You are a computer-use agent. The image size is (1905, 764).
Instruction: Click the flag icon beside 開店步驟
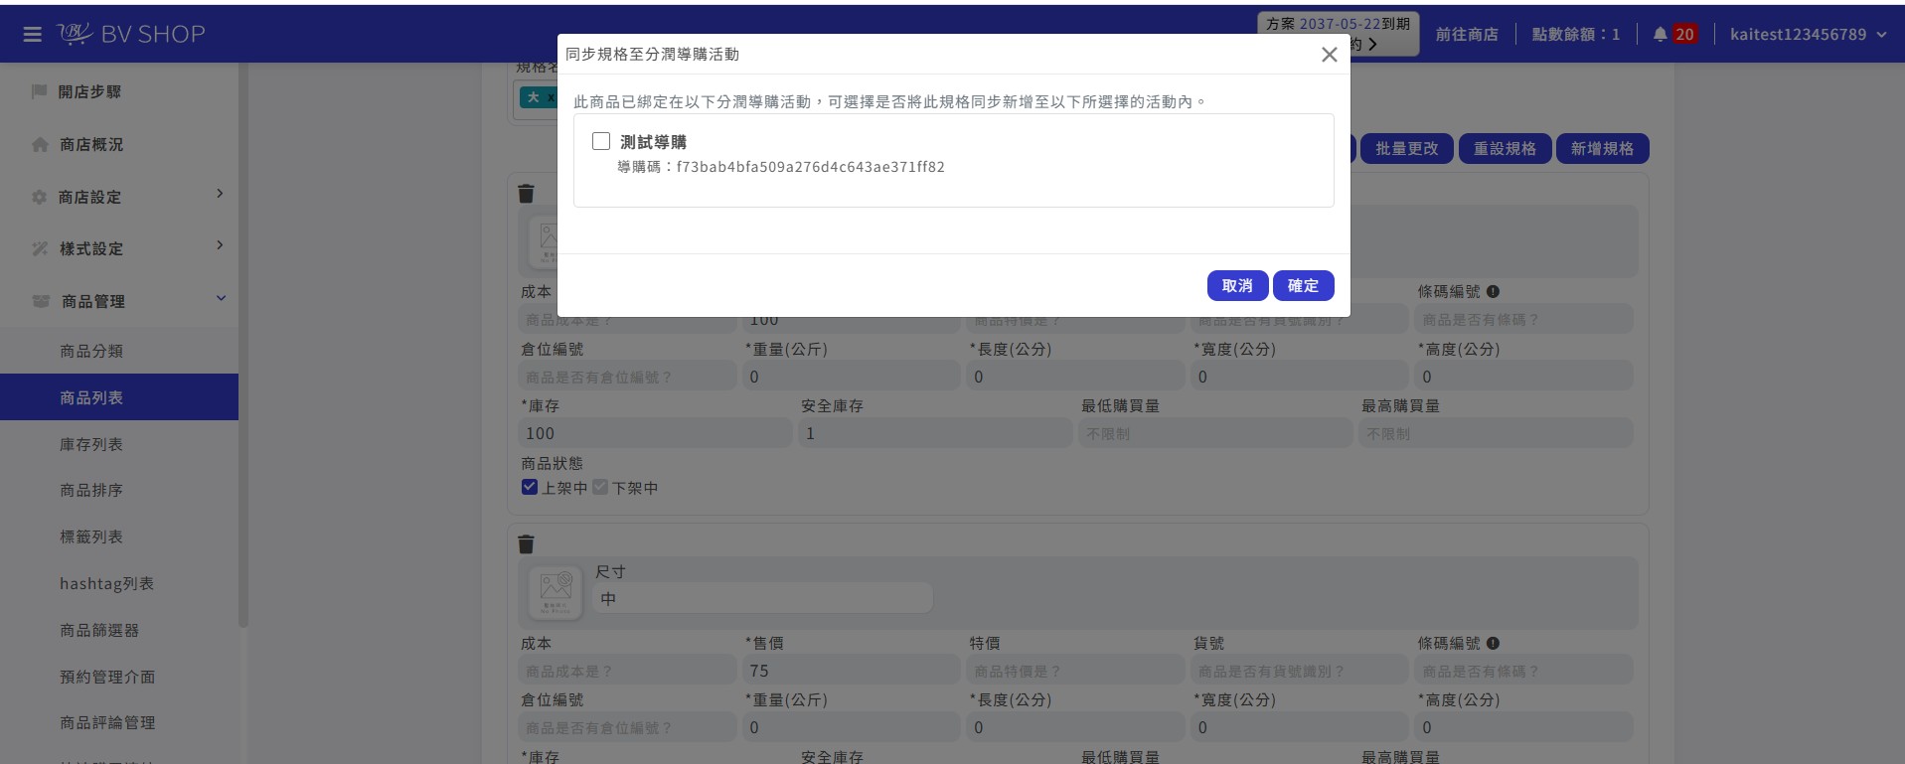click(x=40, y=91)
